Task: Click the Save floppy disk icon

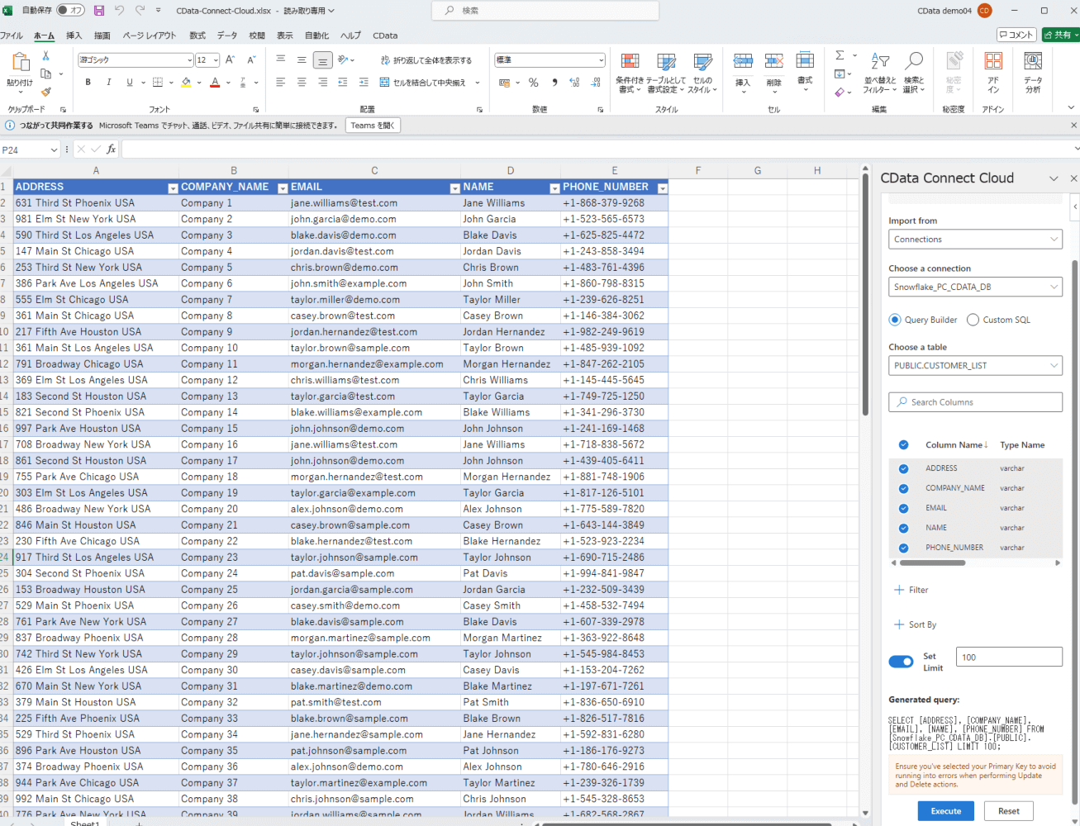Action: click(99, 11)
